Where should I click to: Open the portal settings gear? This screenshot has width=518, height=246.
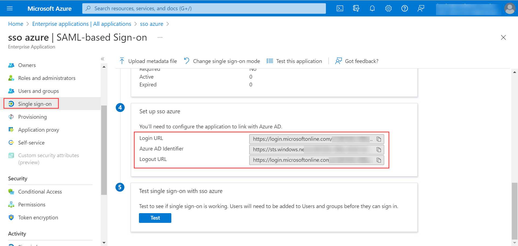point(388,8)
